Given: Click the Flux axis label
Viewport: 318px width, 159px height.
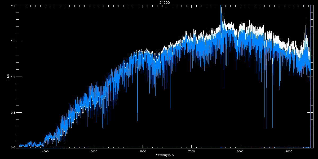Looking at the screenshot, I should [8, 77].
